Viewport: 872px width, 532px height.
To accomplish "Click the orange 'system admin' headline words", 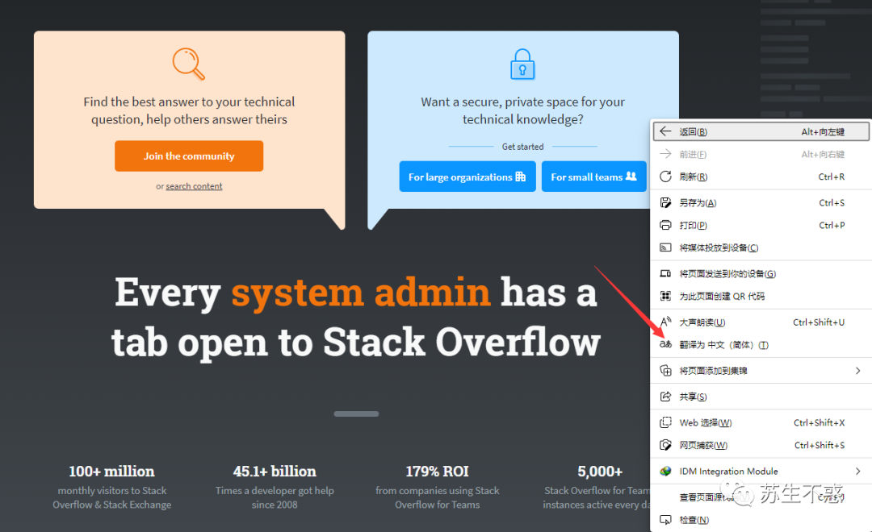I will [360, 292].
